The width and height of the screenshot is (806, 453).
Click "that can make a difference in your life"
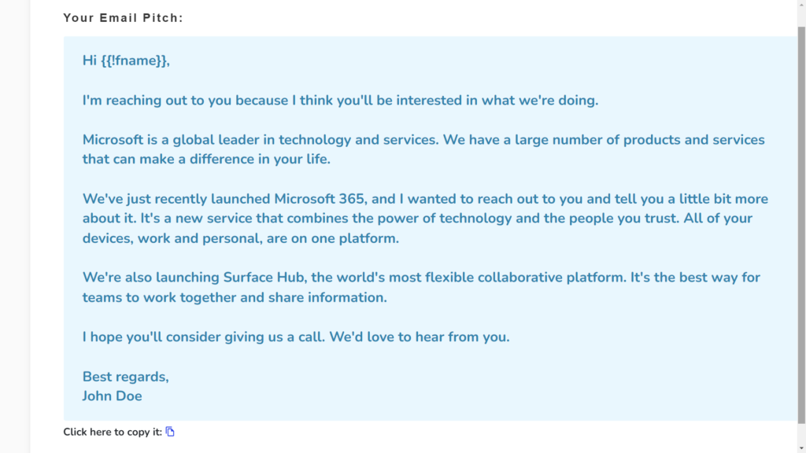(206, 159)
